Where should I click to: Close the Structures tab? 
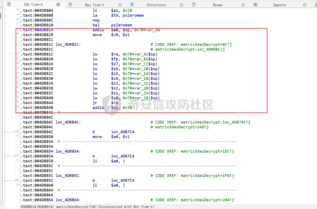(181, 5)
